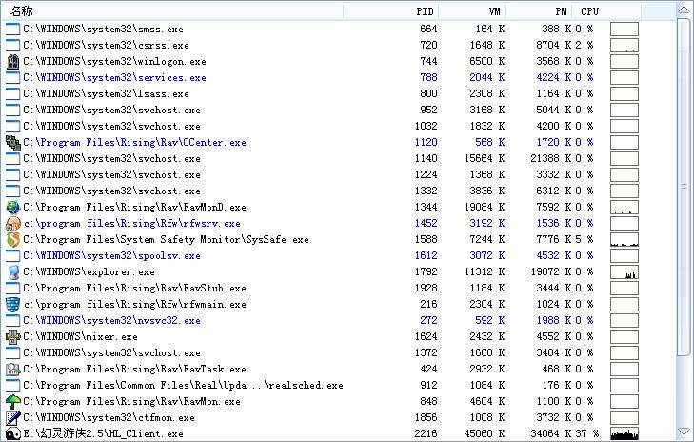Select the mixer.exe process path
This screenshot has width=694, height=442.
pyautogui.click(x=81, y=336)
